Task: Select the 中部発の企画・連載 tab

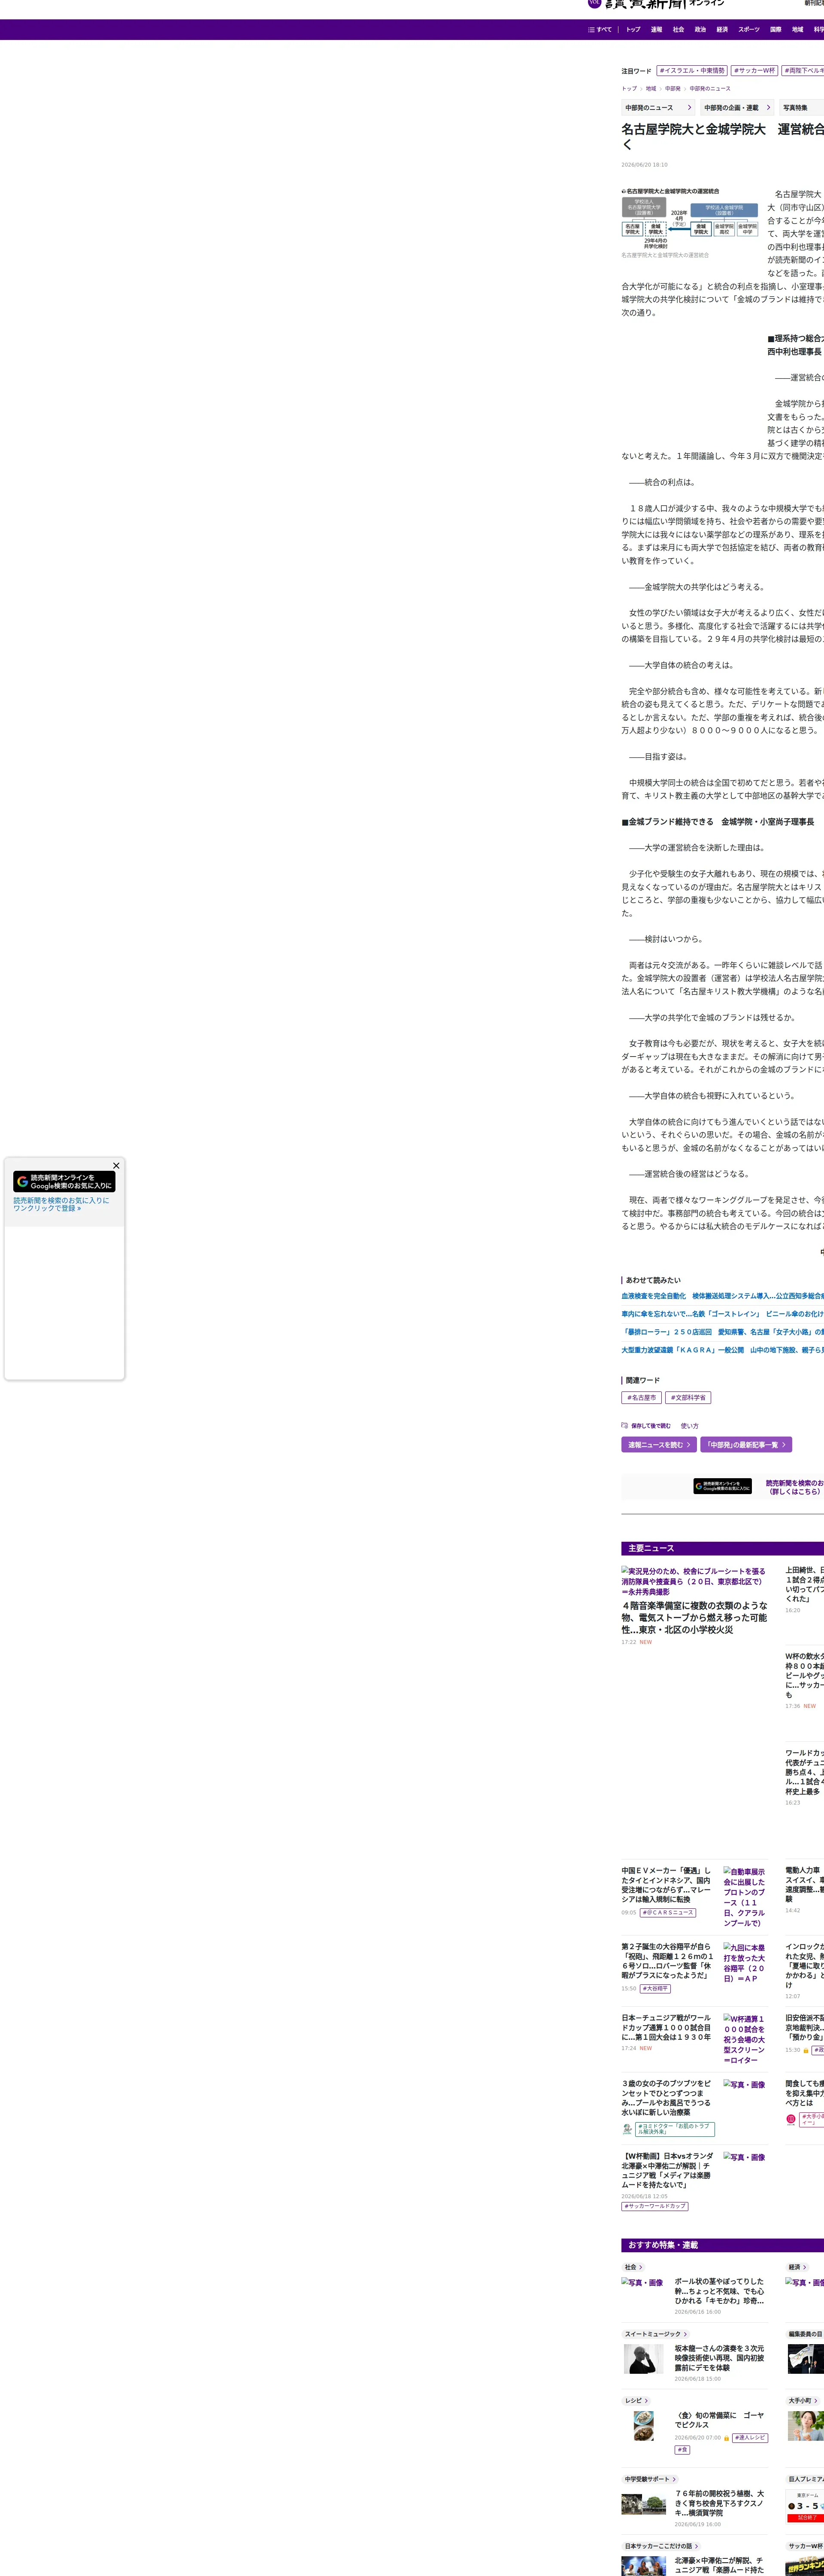Action: pyautogui.click(x=737, y=107)
